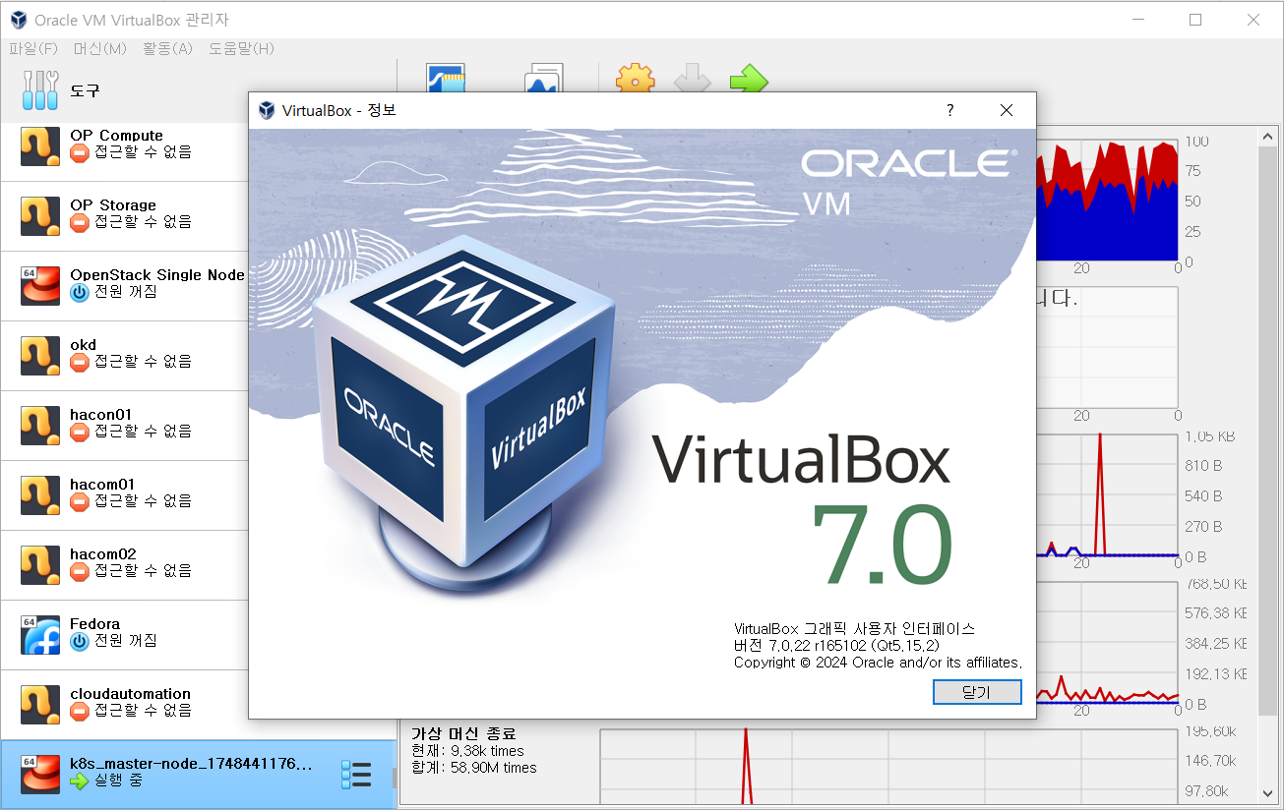Click the '합계: 58.90M times' value
1284x810 pixels.
474,768
